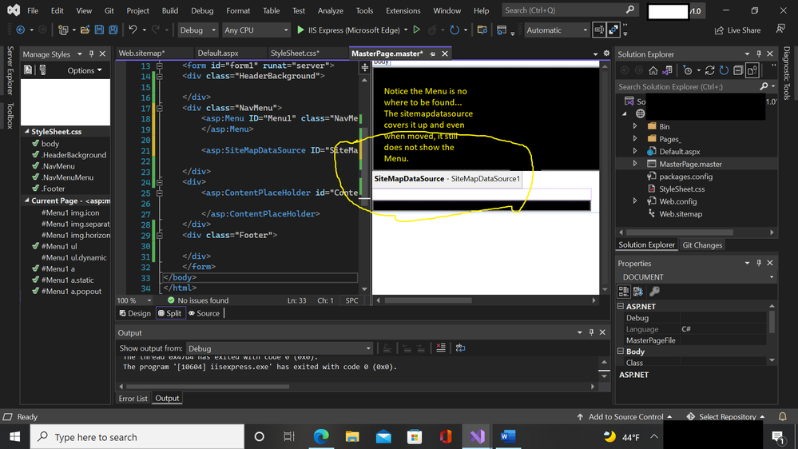This screenshot has height=449, width=798.
Task: Switch to Source view
Action: coord(204,313)
